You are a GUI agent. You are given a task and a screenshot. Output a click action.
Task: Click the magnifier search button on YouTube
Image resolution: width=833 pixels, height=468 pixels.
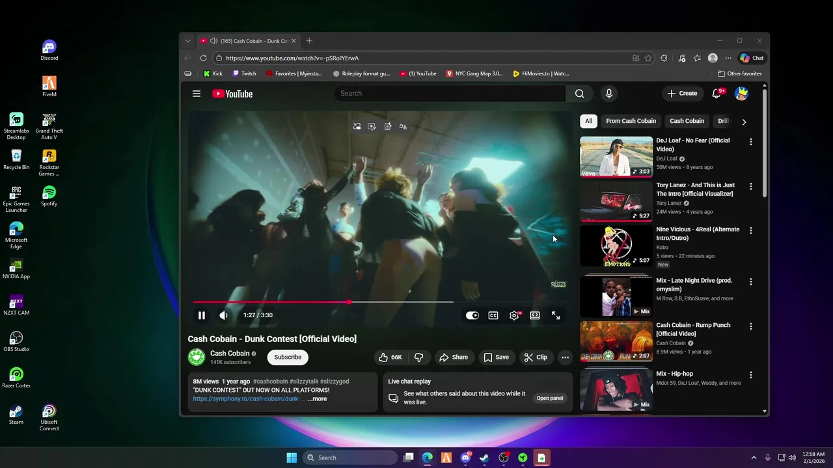click(x=579, y=94)
